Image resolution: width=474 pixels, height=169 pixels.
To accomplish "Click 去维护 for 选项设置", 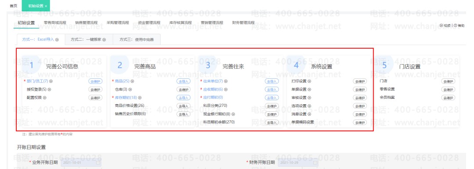I will (360, 106).
